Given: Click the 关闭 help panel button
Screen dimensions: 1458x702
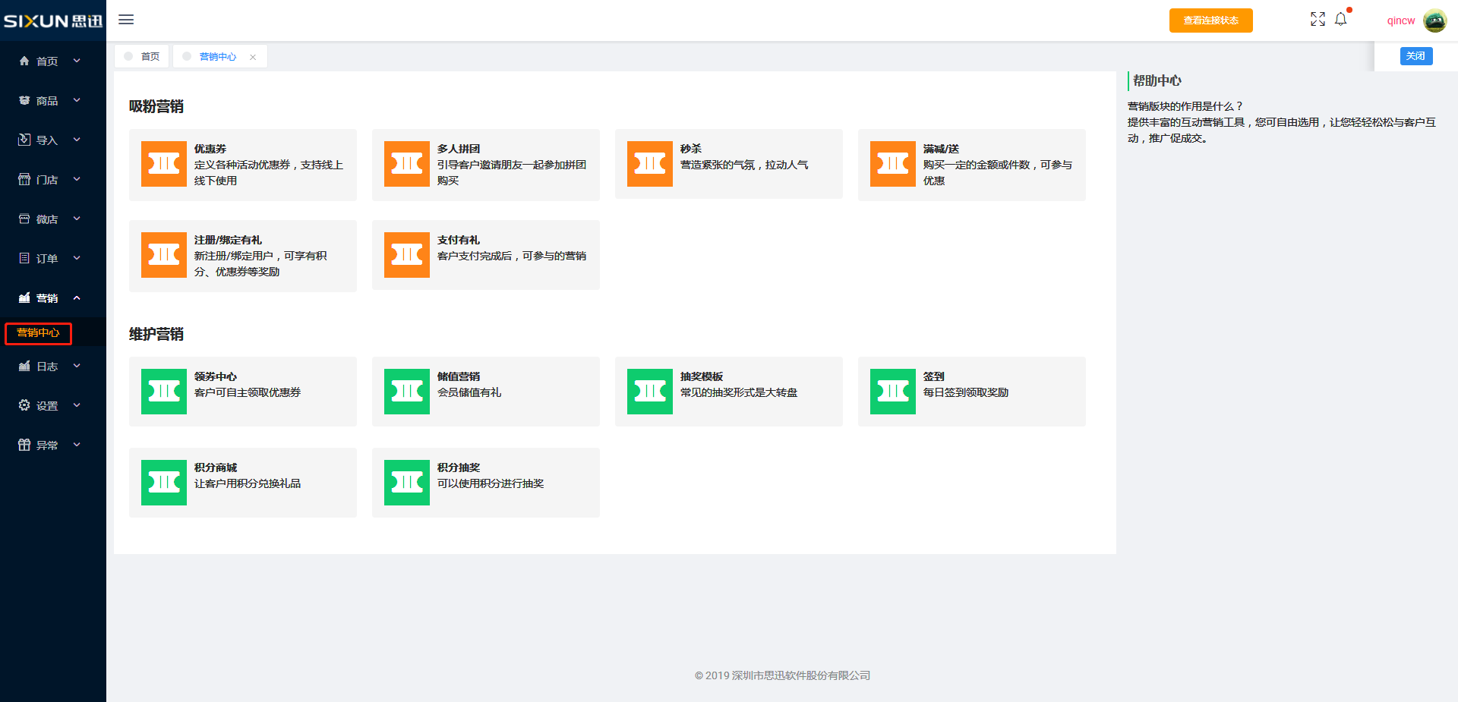Looking at the screenshot, I should point(1415,56).
